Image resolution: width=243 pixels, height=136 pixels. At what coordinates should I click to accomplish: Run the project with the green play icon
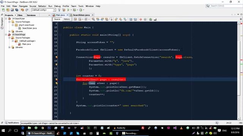click(68, 10)
